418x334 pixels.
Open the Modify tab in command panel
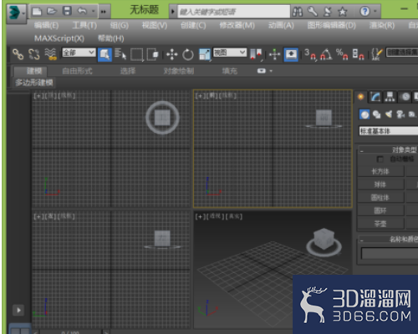(x=375, y=97)
